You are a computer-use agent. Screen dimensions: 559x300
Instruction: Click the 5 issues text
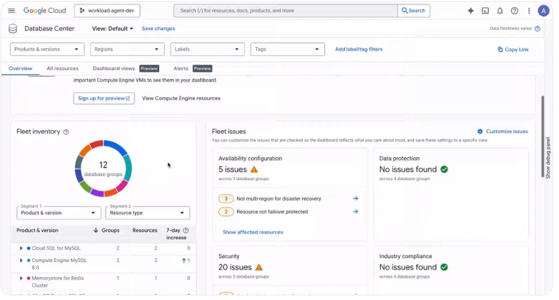click(x=233, y=169)
